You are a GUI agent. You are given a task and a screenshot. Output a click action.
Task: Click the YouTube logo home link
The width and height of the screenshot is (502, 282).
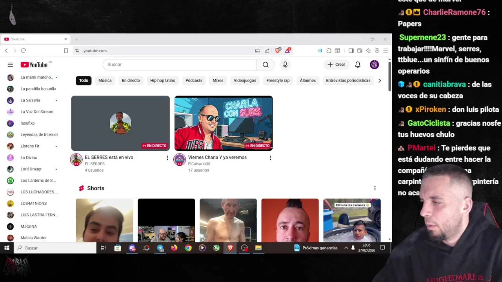tap(34, 65)
